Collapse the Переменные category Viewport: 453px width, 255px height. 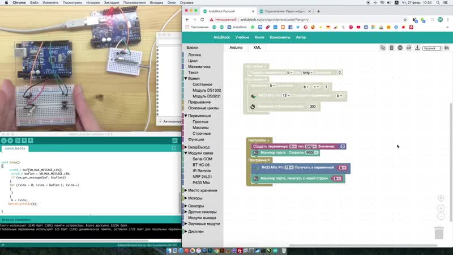coord(186,116)
